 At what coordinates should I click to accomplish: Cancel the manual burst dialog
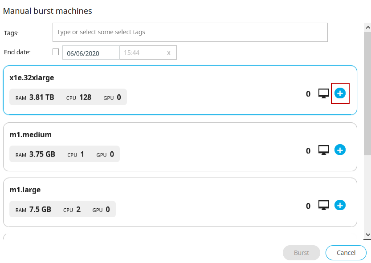tap(346, 253)
